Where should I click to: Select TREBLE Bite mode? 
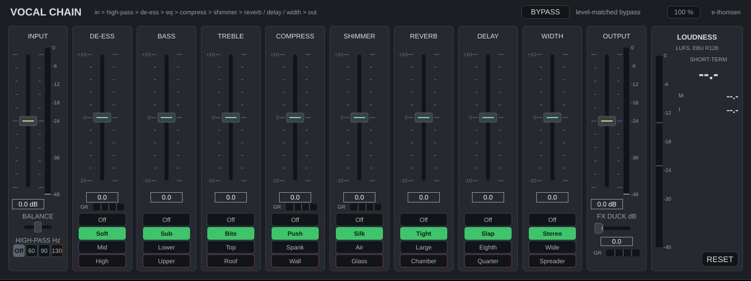coord(231,233)
